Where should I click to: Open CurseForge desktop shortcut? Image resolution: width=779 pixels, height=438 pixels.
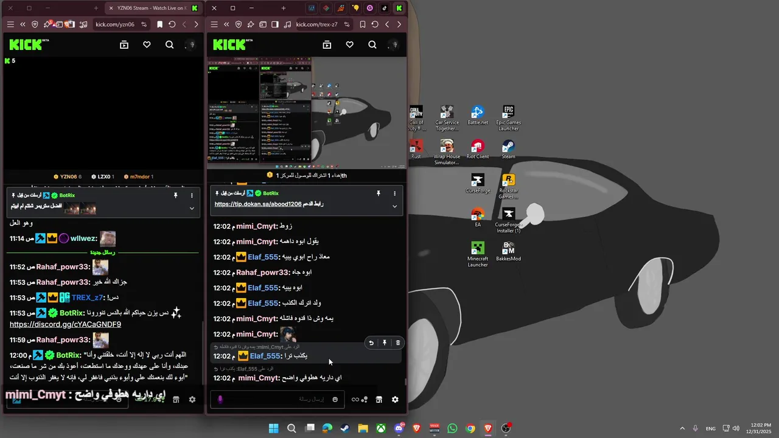[x=478, y=184]
